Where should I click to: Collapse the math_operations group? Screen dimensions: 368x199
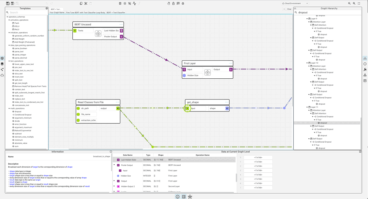[x=9, y=108]
